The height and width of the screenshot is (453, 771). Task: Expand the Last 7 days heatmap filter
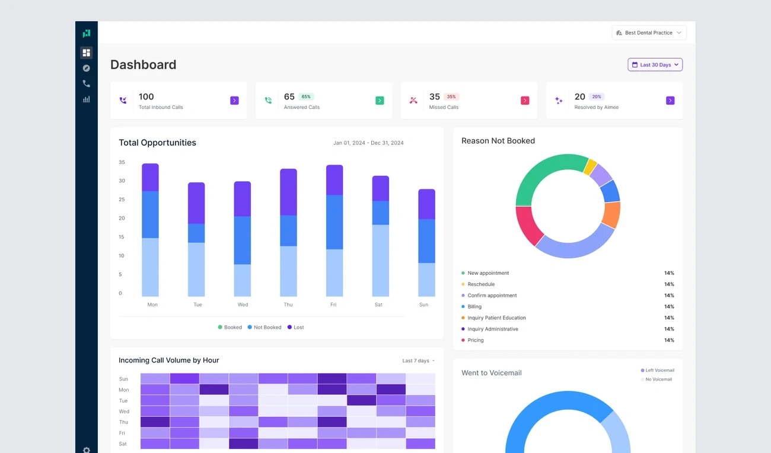pos(419,361)
